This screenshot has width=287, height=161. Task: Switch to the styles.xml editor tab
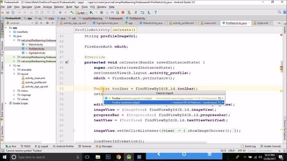(x=262, y=23)
